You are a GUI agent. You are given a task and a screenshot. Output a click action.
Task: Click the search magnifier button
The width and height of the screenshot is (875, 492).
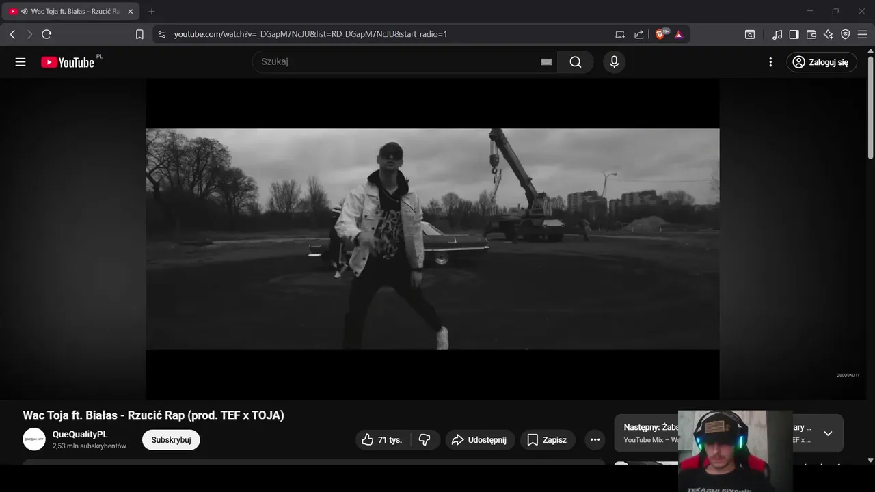pyautogui.click(x=576, y=62)
